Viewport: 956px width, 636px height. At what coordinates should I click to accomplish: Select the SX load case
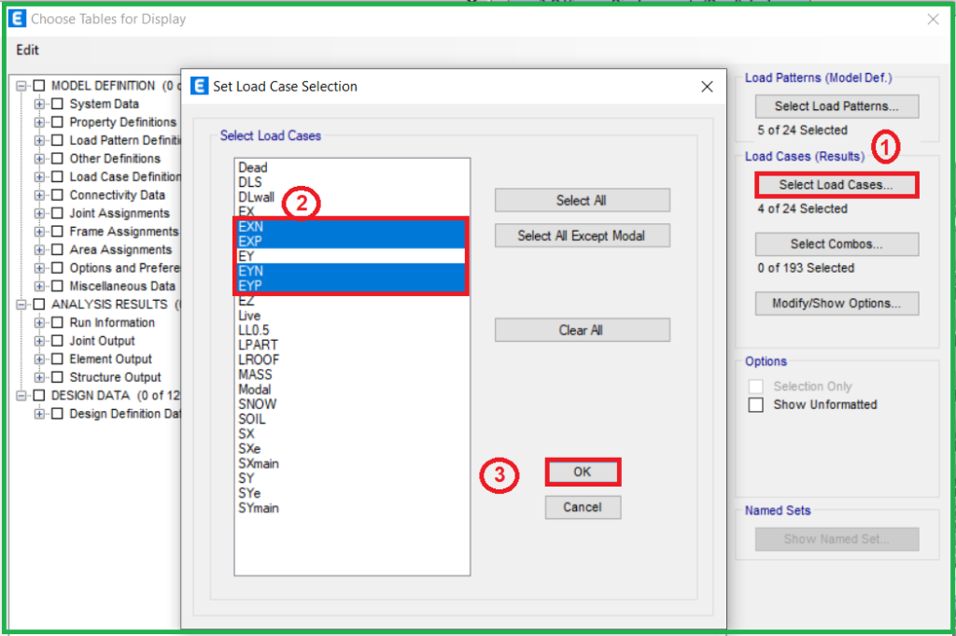352,433
